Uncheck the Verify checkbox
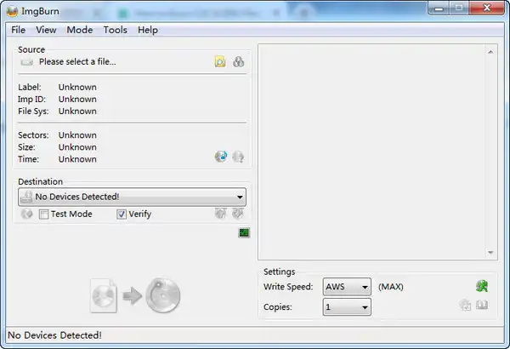 [x=122, y=215]
